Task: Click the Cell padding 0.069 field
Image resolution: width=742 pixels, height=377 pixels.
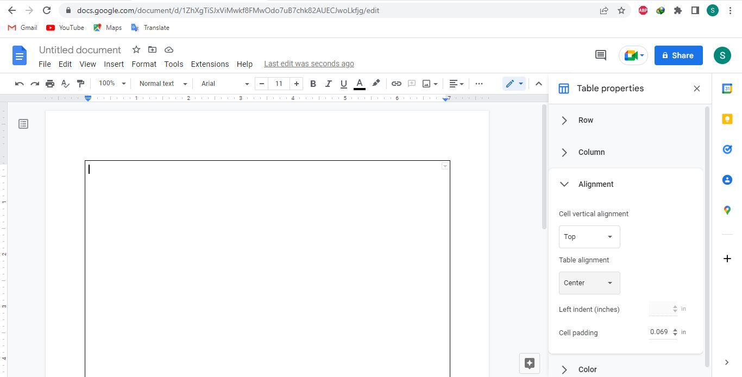Action: [x=663, y=332]
